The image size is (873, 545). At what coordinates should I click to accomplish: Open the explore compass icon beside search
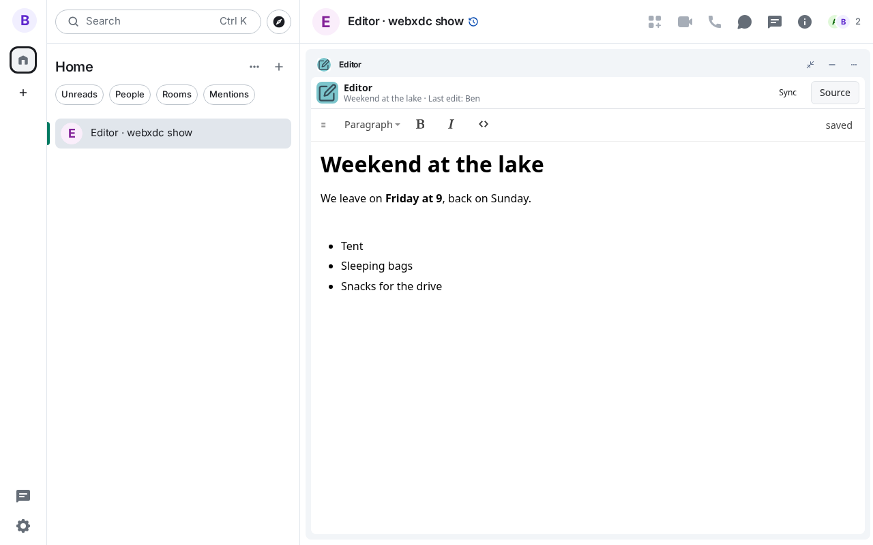point(279,22)
